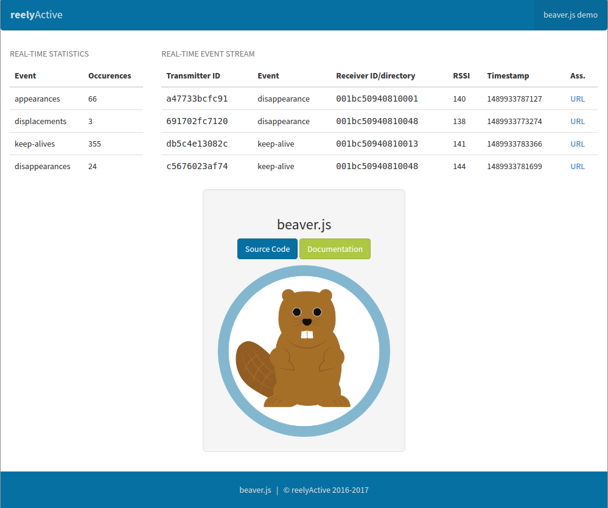Click RSSI value 140

tap(459, 99)
